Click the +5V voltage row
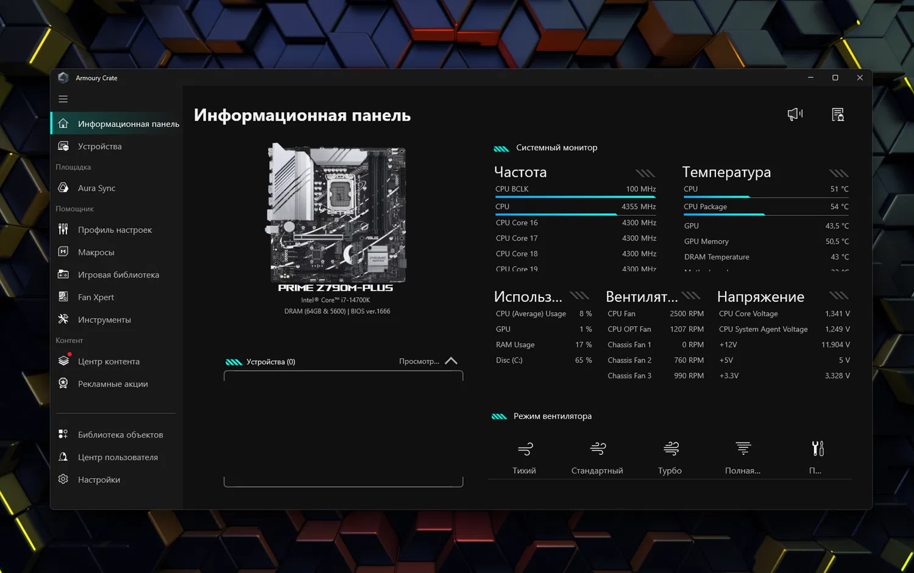914x573 pixels. pyautogui.click(x=784, y=360)
